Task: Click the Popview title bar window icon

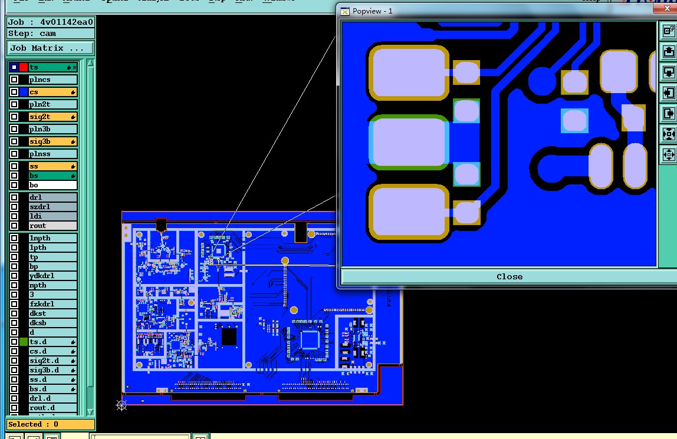Action: (344, 12)
